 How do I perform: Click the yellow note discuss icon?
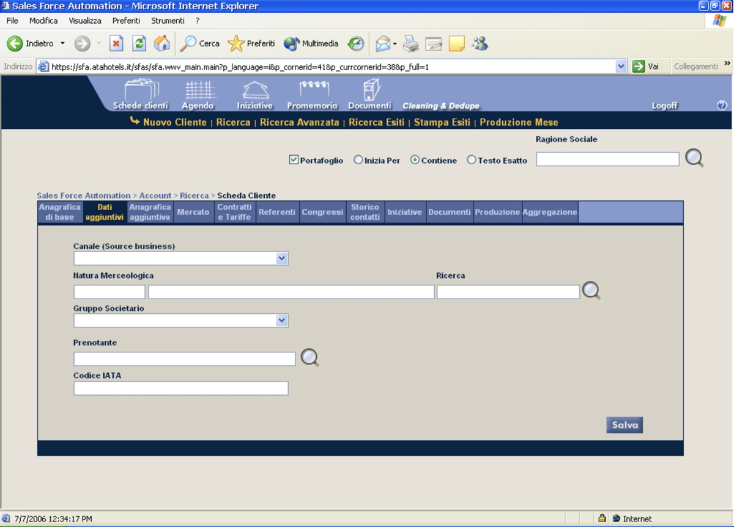tap(456, 43)
